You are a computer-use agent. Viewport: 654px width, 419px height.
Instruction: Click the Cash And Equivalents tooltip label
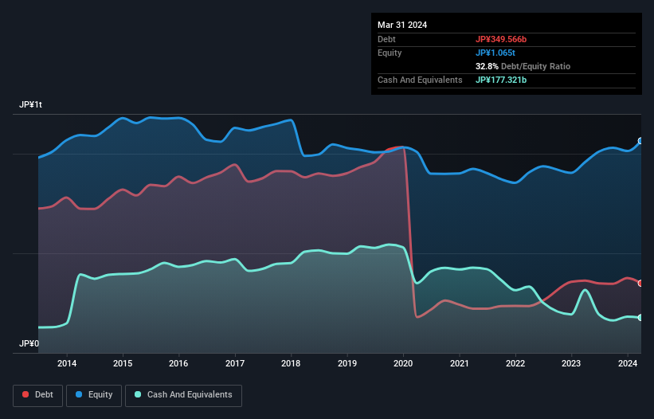420,80
